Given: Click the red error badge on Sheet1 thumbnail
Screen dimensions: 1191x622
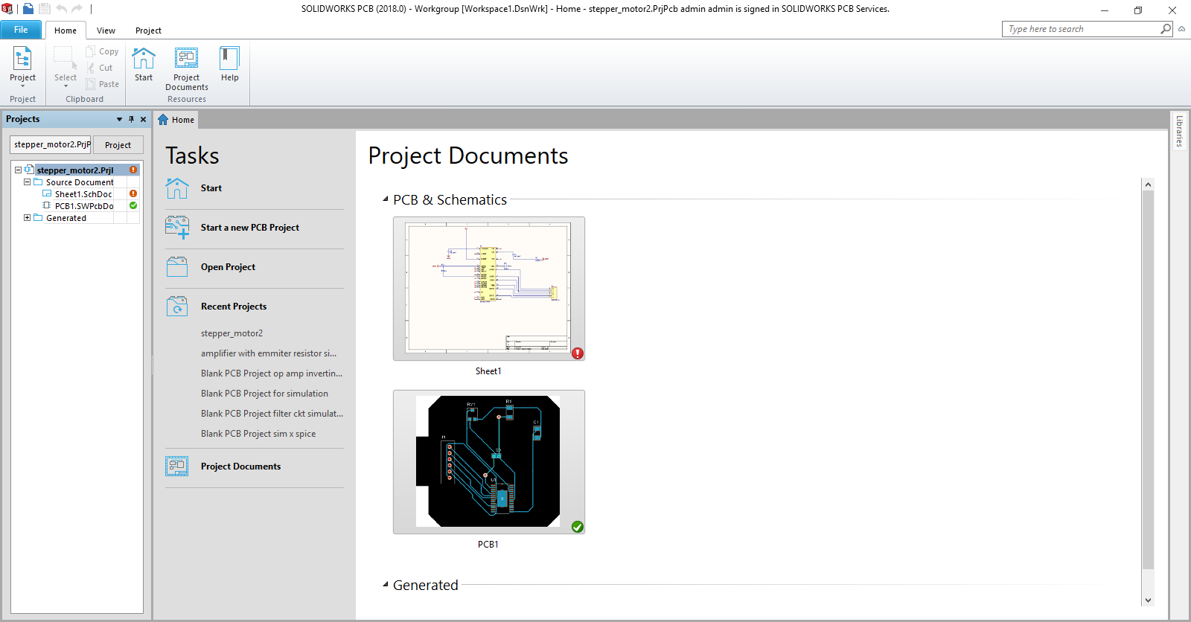Looking at the screenshot, I should point(578,353).
